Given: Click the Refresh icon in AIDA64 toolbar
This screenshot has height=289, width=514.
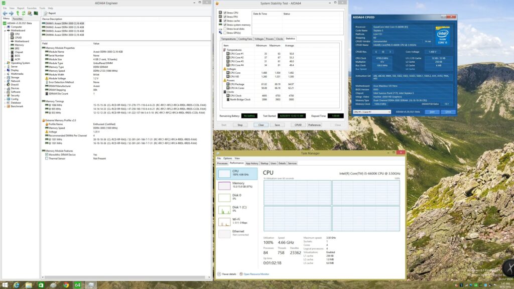Looking at the screenshot, I should point(24,13).
